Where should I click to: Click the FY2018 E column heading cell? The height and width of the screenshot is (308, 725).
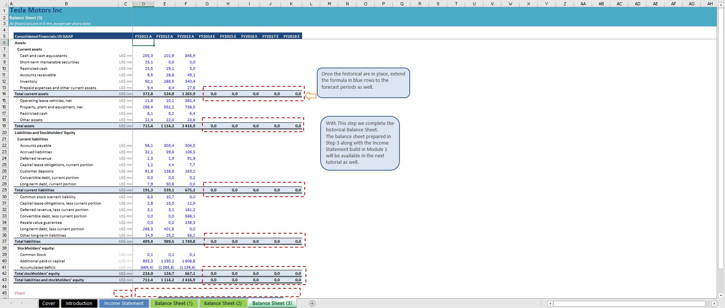pos(292,36)
